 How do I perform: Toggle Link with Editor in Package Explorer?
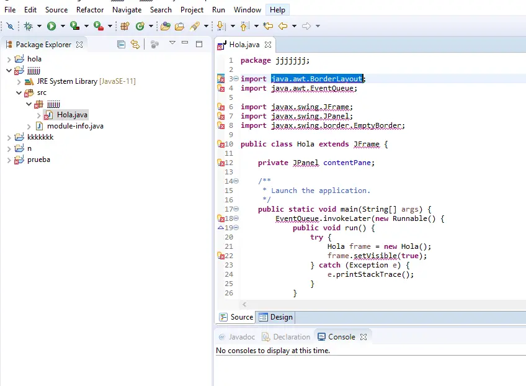click(x=135, y=44)
